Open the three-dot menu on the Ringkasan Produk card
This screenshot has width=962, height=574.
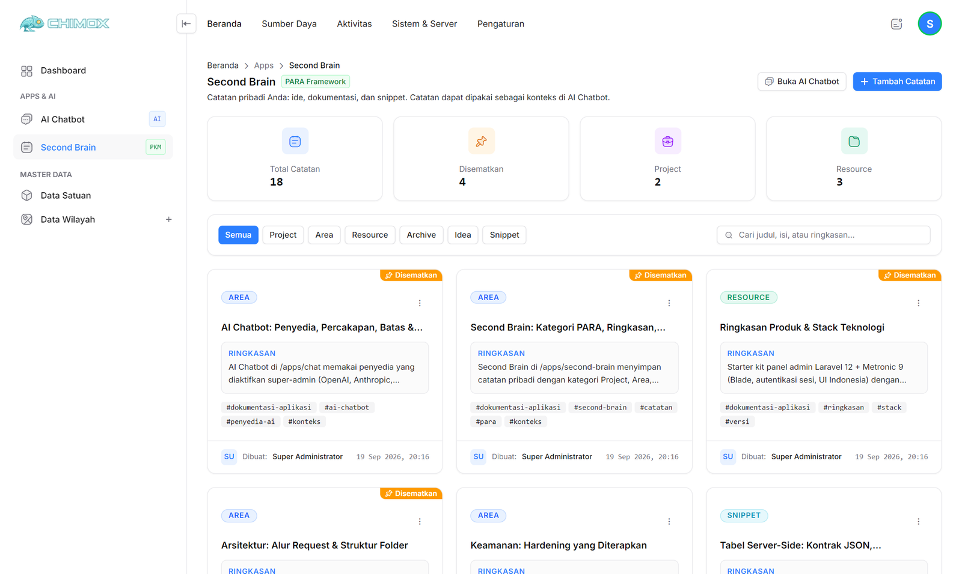coord(918,303)
